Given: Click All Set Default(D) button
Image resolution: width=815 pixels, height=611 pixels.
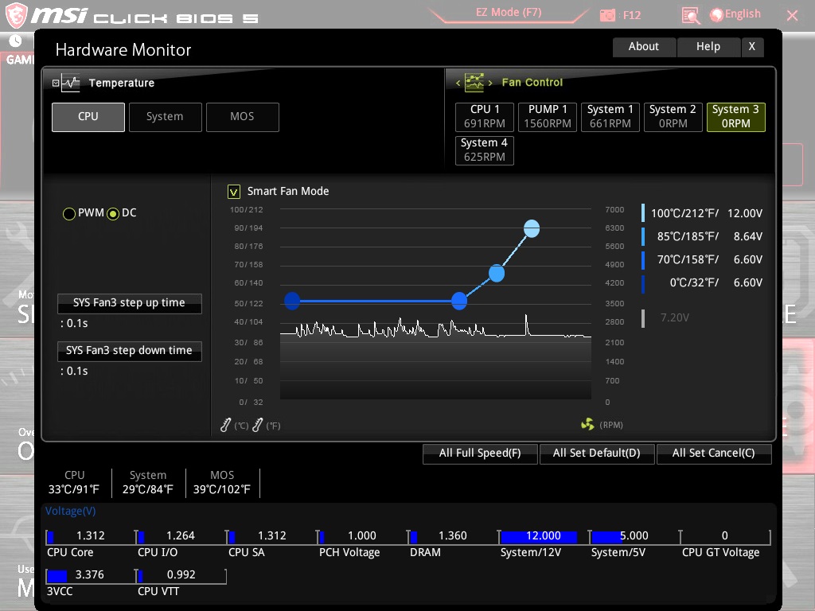Looking at the screenshot, I should point(597,453).
